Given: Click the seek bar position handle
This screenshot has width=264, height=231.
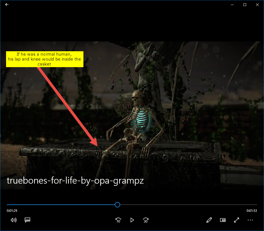Looking at the screenshot, I should coord(117,205).
